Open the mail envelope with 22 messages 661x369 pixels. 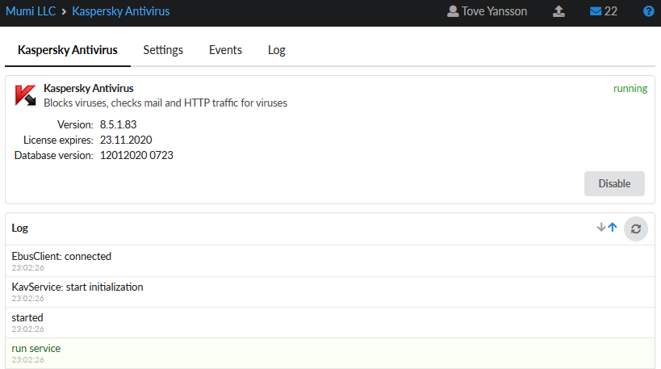point(603,12)
